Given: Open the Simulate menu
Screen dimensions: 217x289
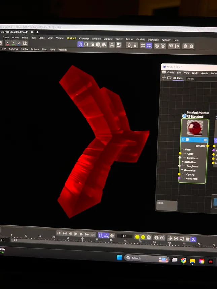Looking at the screenshot, I should 108,39.
